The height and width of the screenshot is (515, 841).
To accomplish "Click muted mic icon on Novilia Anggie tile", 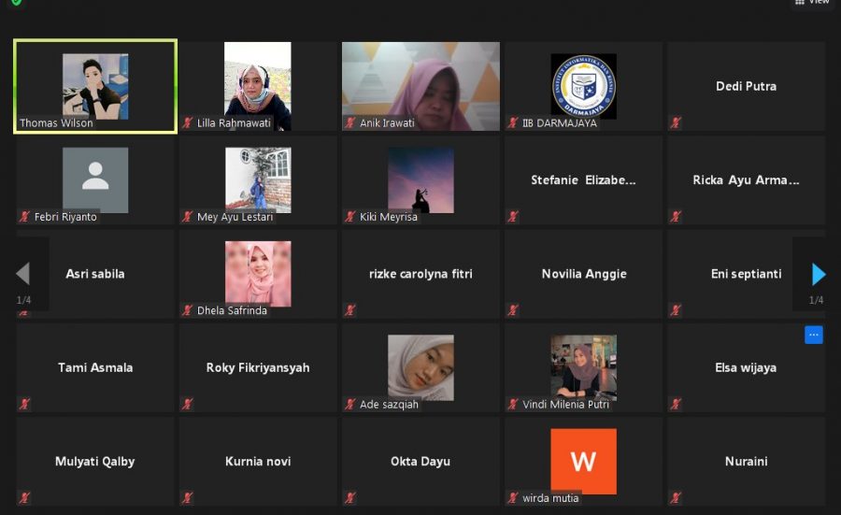I will 513,310.
